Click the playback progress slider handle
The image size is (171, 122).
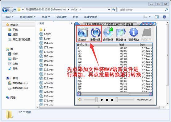(x=117, y=100)
